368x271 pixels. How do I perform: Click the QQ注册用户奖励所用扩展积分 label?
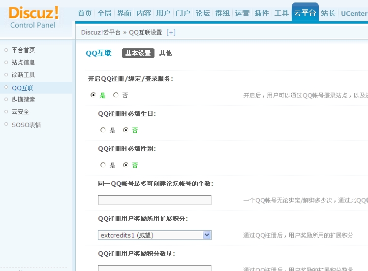click(143, 219)
